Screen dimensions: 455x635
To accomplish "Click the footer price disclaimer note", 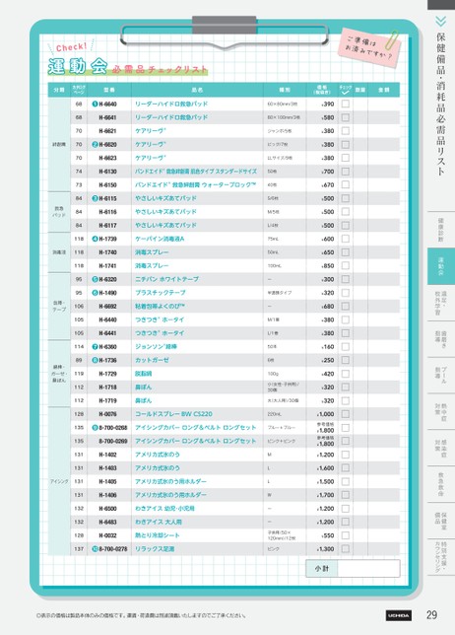I will pyautogui.click(x=141, y=615).
